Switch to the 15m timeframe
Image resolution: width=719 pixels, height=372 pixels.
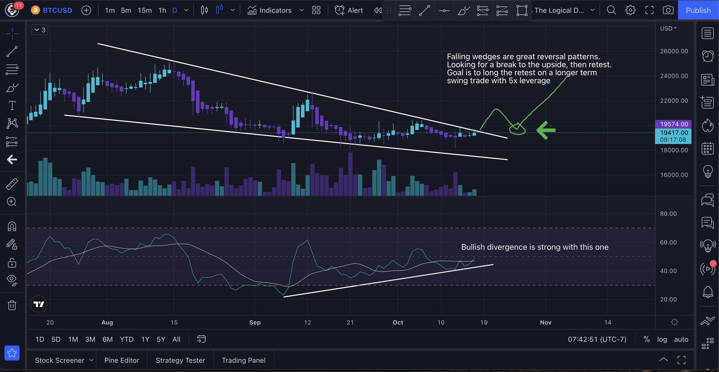(144, 10)
